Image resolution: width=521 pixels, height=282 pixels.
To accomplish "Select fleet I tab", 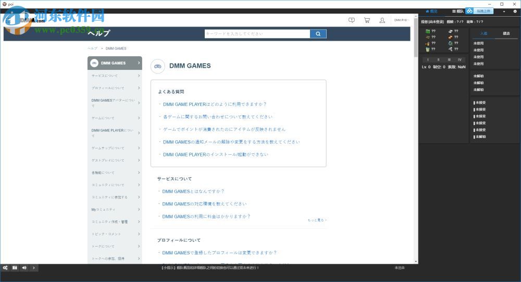I will (428, 60).
